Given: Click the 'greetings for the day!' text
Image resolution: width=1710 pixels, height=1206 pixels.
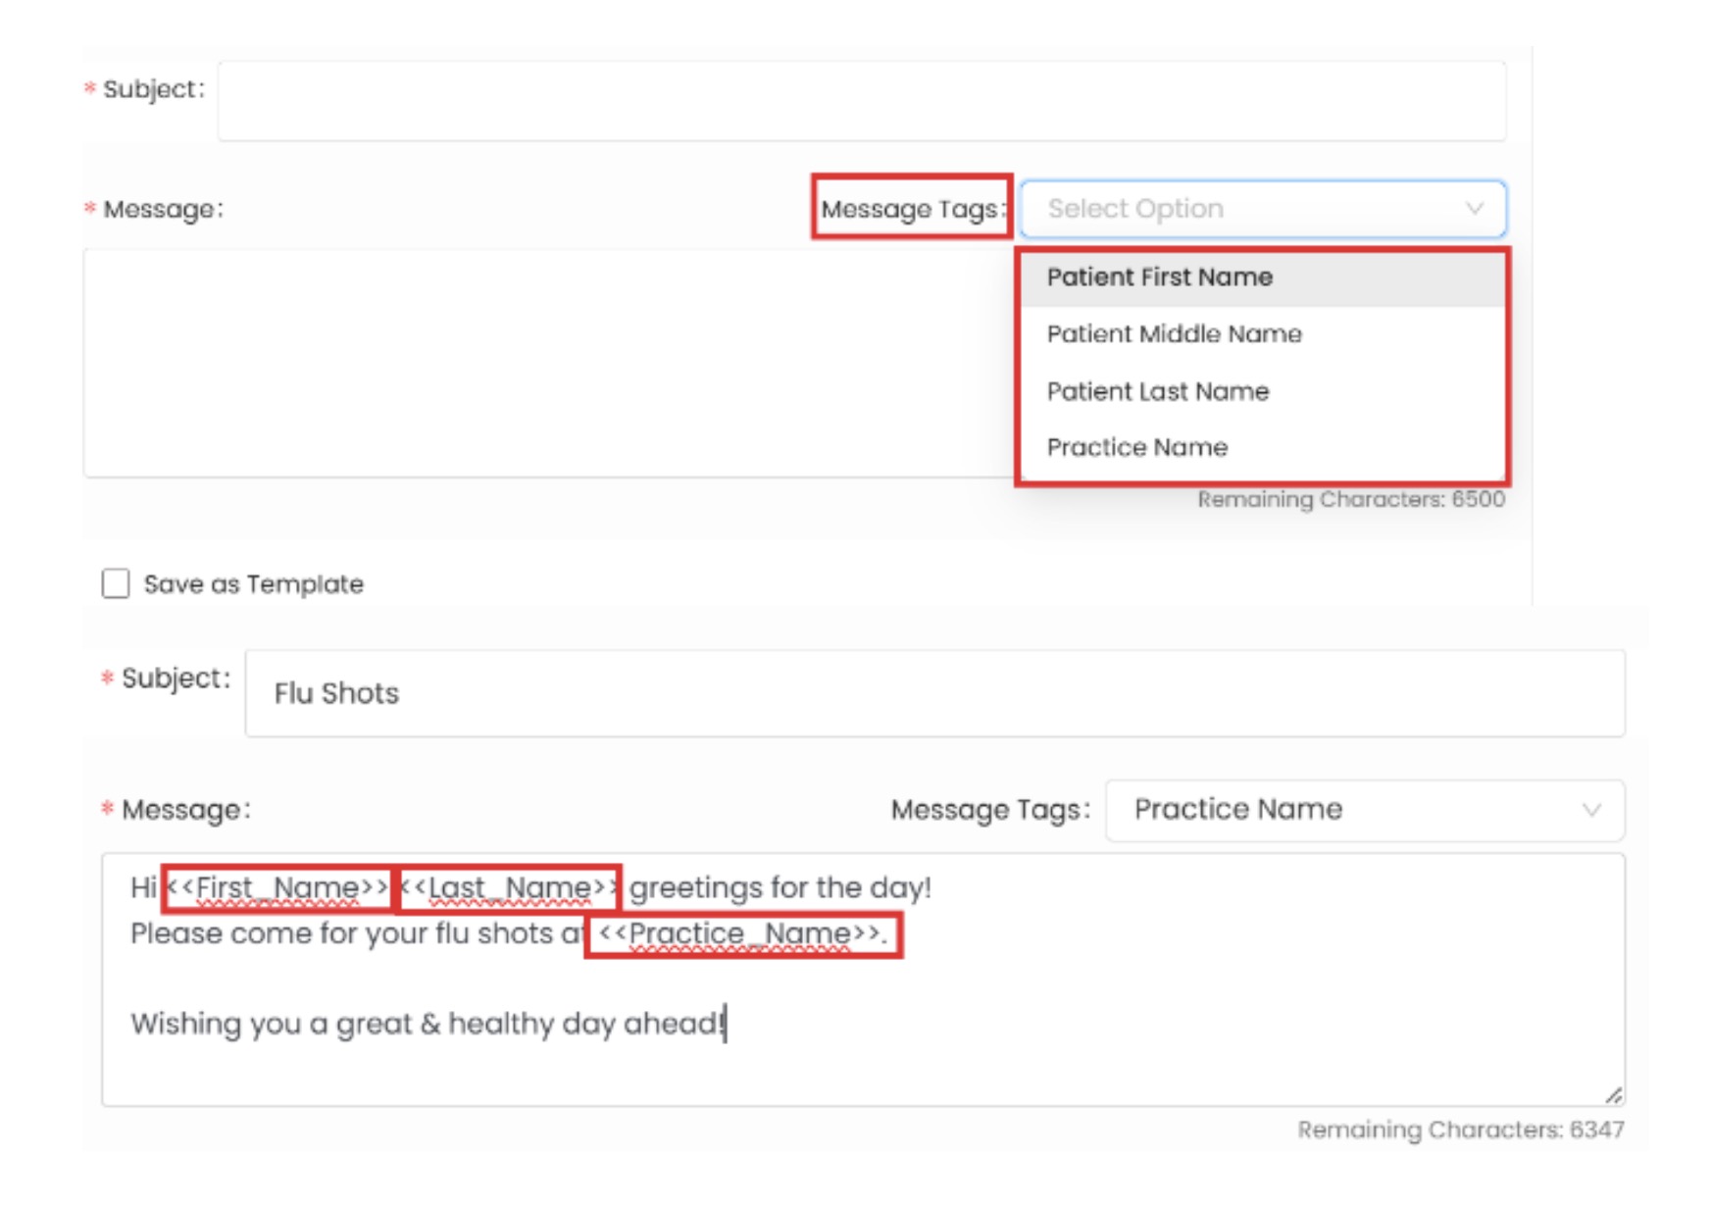Looking at the screenshot, I should coord(780,888).
